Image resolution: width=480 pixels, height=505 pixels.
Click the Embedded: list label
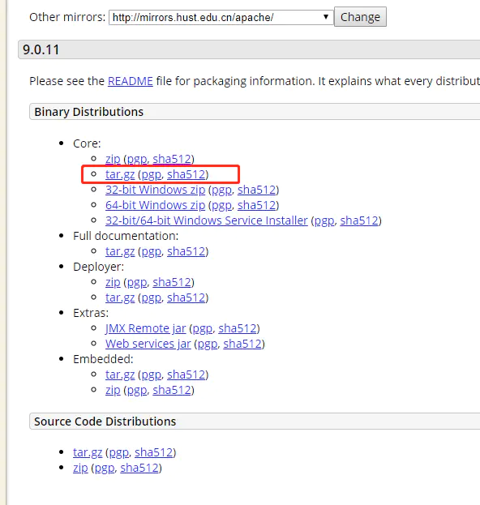click(103, 359)
